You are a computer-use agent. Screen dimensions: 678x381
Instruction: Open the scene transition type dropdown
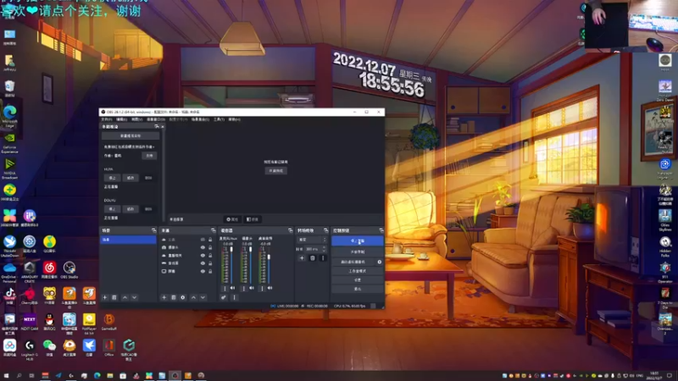(x=312, y=240)
